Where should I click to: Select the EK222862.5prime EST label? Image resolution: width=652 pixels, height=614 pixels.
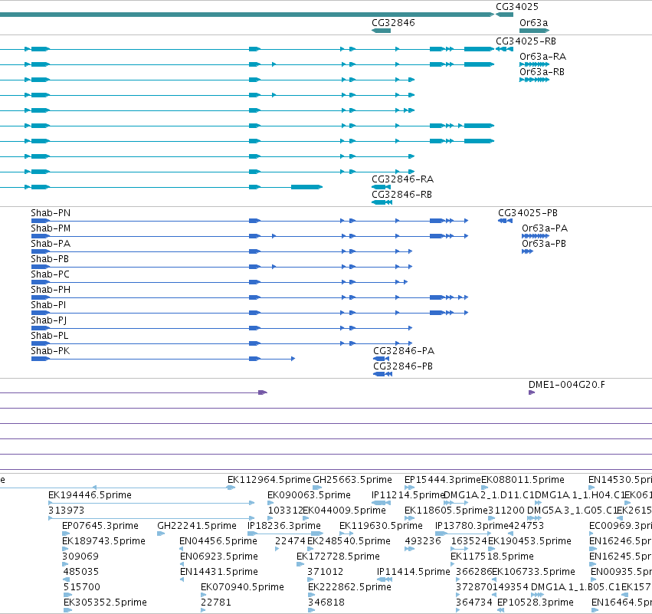349,587
